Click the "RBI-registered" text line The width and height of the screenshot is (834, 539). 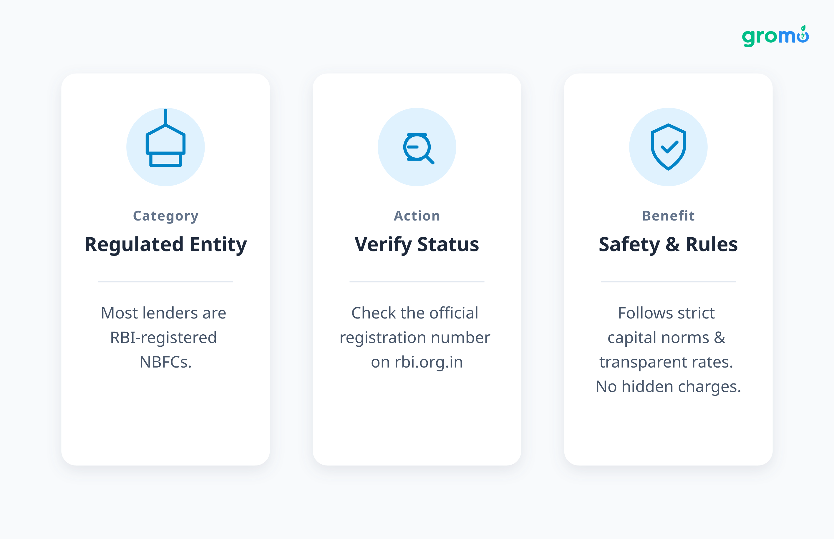[163, 337]
